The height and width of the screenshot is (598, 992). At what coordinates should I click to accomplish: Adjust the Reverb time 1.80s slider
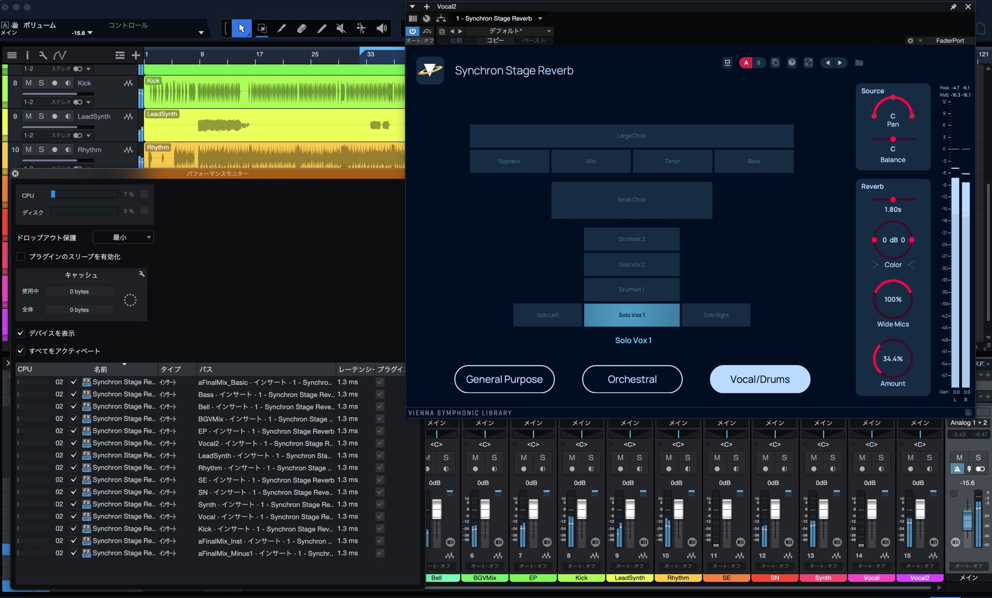tap(893, 199)
